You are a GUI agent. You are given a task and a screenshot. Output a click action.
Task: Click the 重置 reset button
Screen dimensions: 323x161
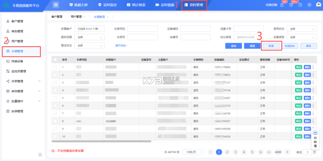point(252,46)
